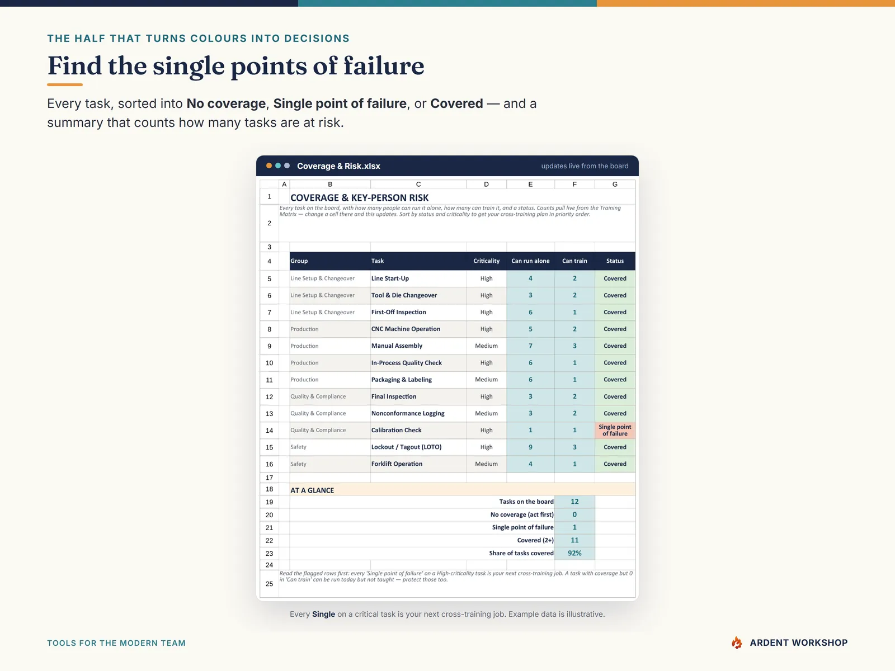This screenshot has width=895, height=671.
Task: Click Quality & Compliance group for Final Inspection
Action: click(330, 396)
